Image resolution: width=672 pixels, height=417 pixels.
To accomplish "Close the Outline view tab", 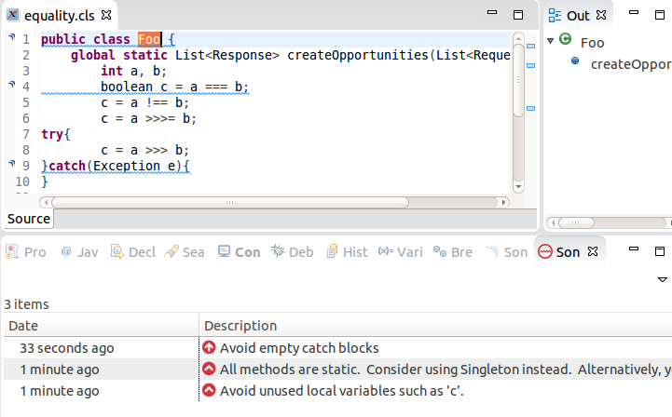I will click(601, 16).
